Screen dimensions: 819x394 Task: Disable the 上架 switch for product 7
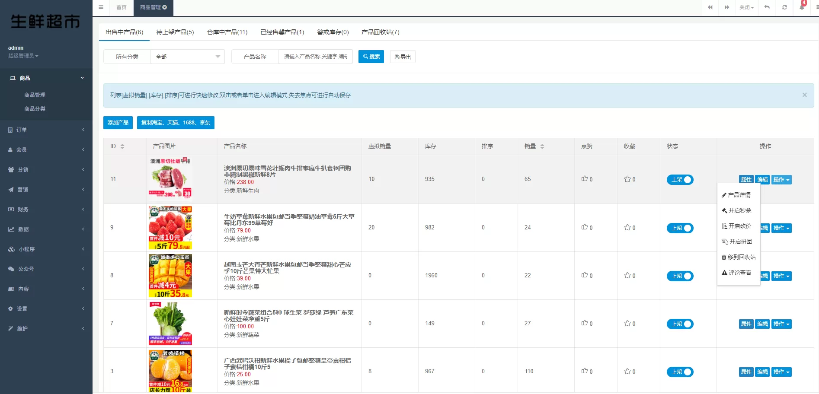(x=680, y=324)
